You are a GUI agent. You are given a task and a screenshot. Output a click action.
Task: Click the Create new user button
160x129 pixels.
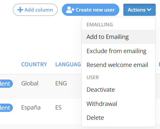pyautogui.click(x=91, y=10)
